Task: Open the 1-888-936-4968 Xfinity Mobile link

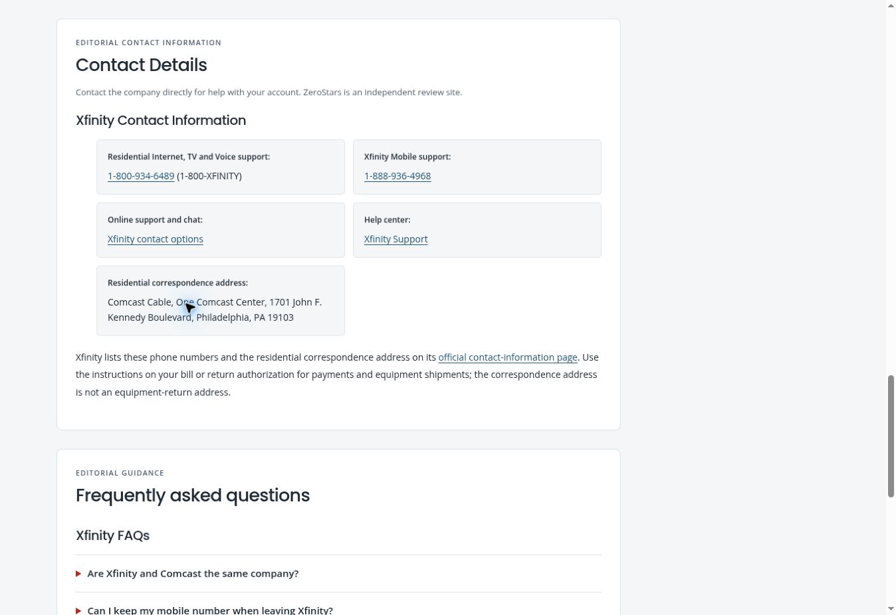Action: pyautogui.click(x=397, y=176)
